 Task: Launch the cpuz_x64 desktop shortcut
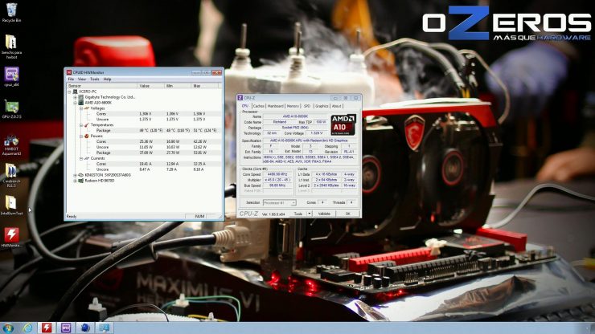pyautogui.click(x=11, y=75)
